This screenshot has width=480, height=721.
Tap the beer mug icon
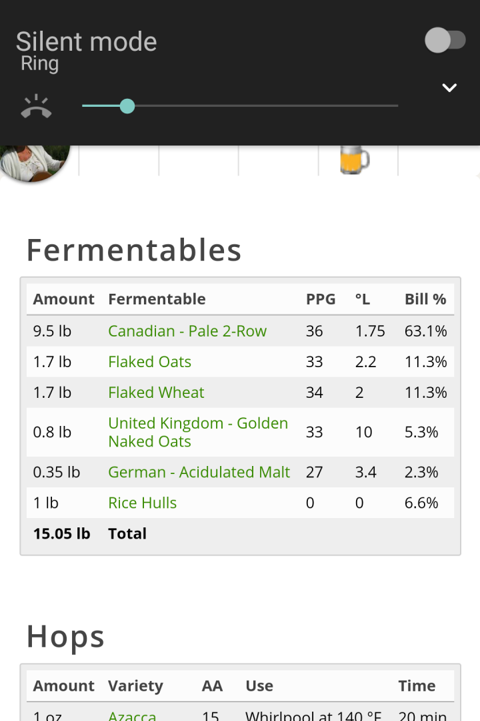pos(355,160)
